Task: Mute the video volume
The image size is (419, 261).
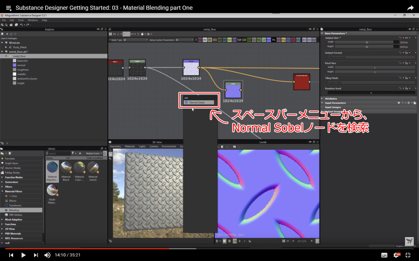Action: pos(47,255)
